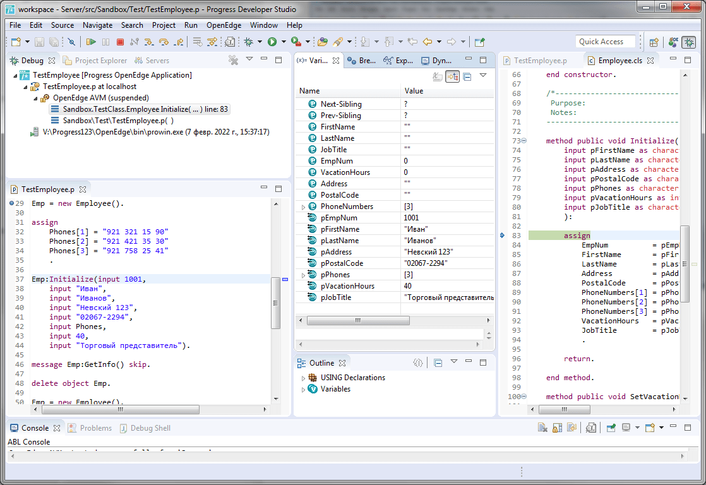
Task: Launch Debug with the green bug icon
Action: pyautogui.click(x=249, y=42)
